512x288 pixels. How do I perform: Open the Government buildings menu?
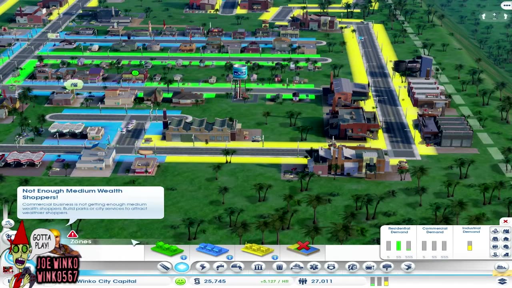258,267
